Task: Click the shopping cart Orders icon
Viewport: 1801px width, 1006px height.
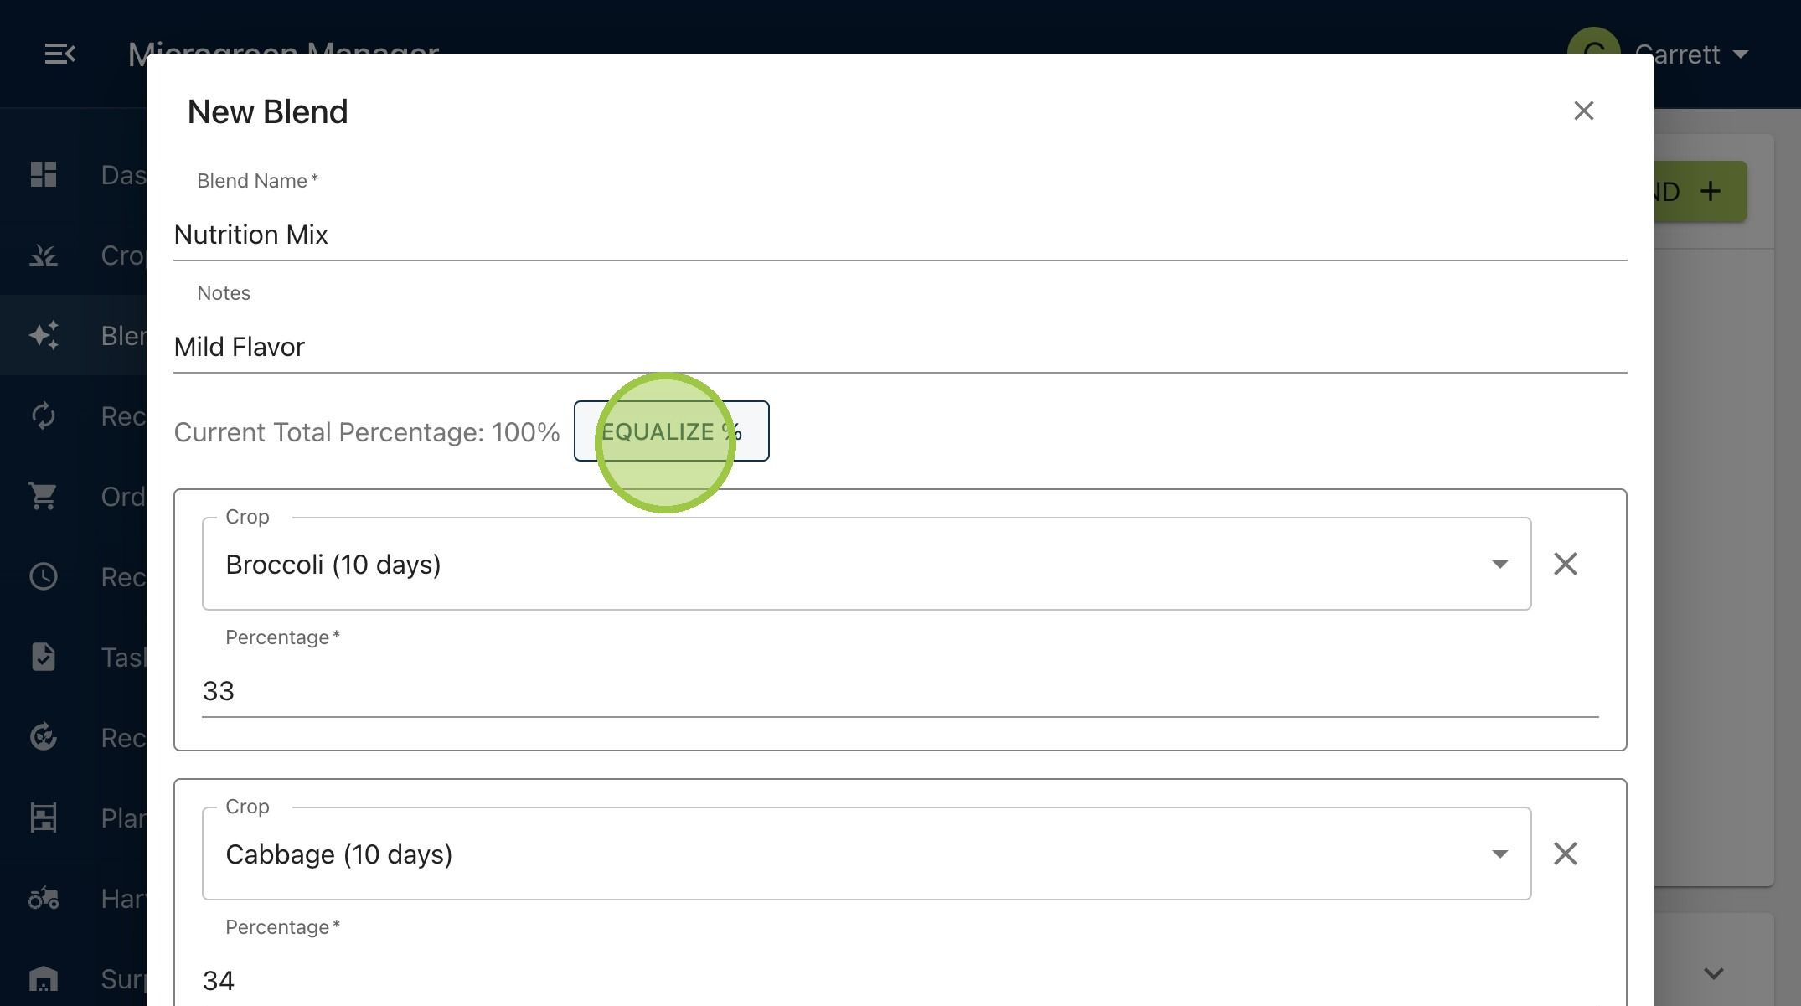Action: pos(44,496)
